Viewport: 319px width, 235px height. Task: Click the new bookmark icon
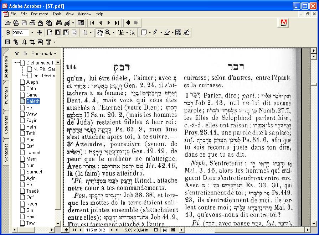(x=25, y=53)
